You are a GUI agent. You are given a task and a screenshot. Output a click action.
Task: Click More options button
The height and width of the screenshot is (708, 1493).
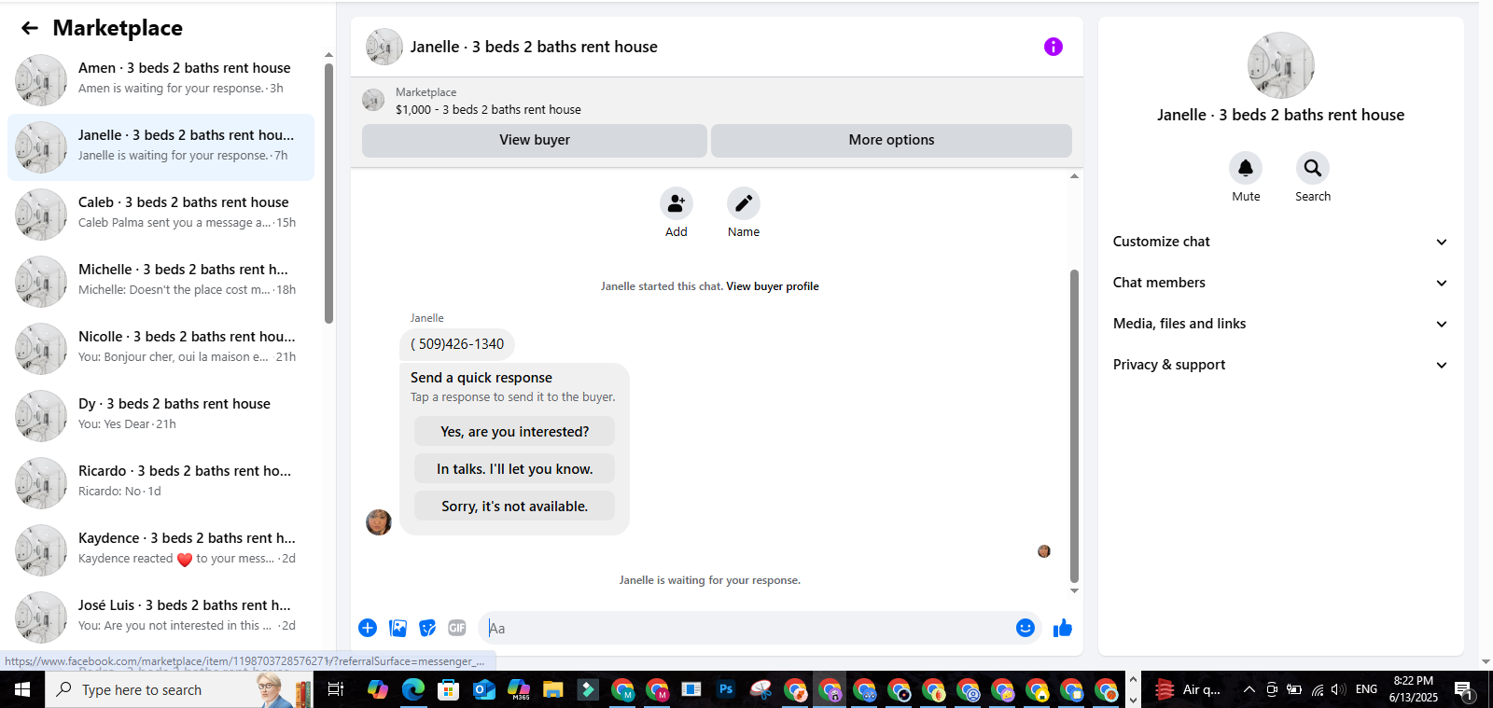(891, 140)
